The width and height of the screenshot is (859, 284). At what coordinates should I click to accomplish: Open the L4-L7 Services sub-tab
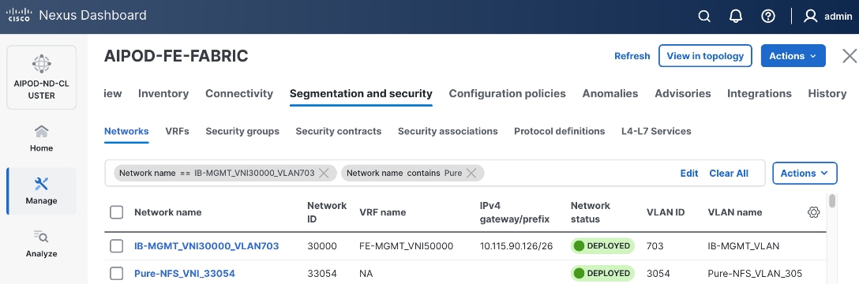click(656, 131)
